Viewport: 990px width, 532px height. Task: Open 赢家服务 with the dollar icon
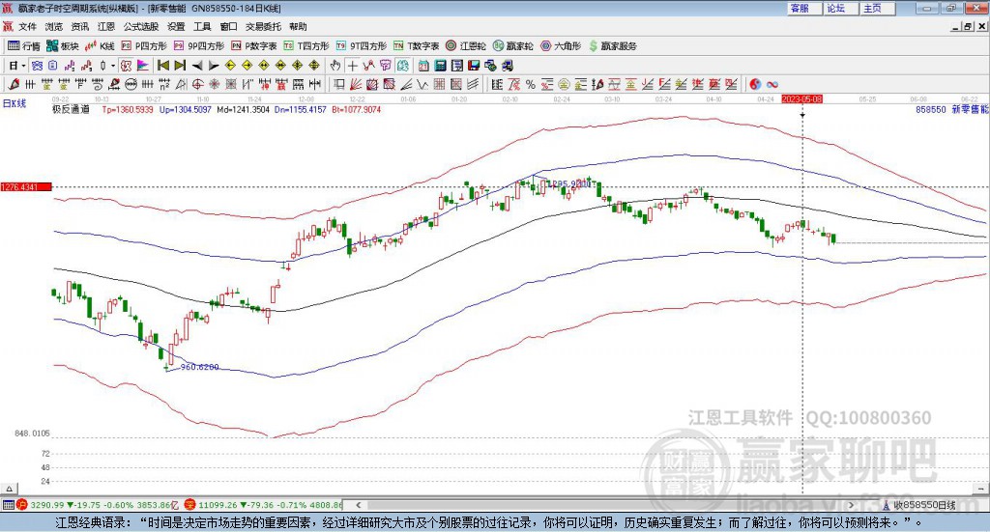click(612, 46)
